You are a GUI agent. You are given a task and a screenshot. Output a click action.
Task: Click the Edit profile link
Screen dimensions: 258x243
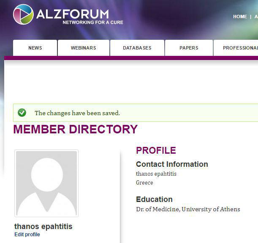27,235
